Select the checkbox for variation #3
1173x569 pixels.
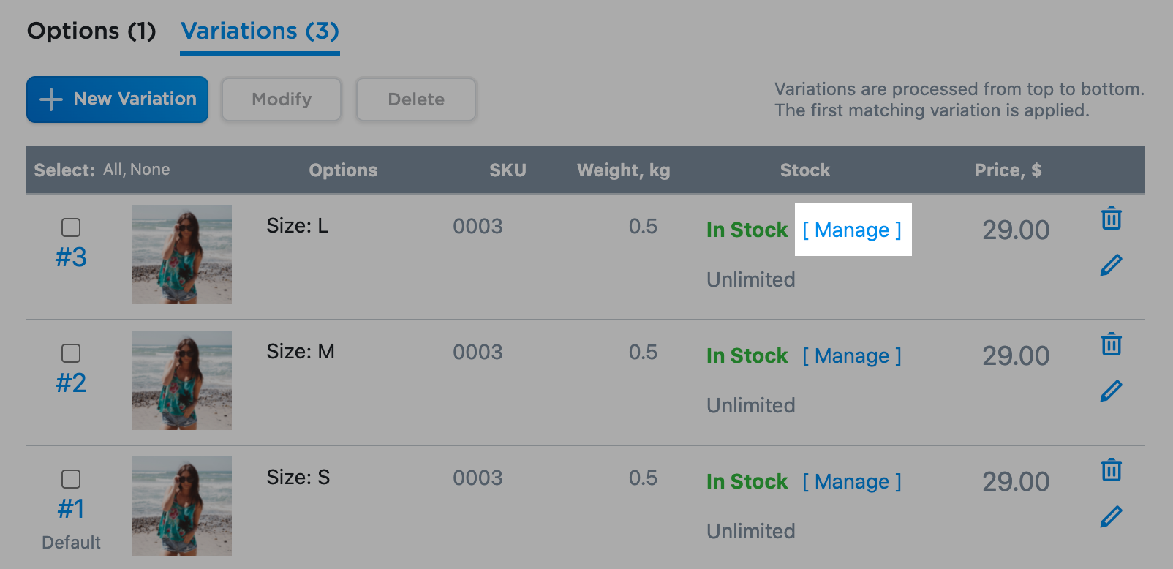71,227
